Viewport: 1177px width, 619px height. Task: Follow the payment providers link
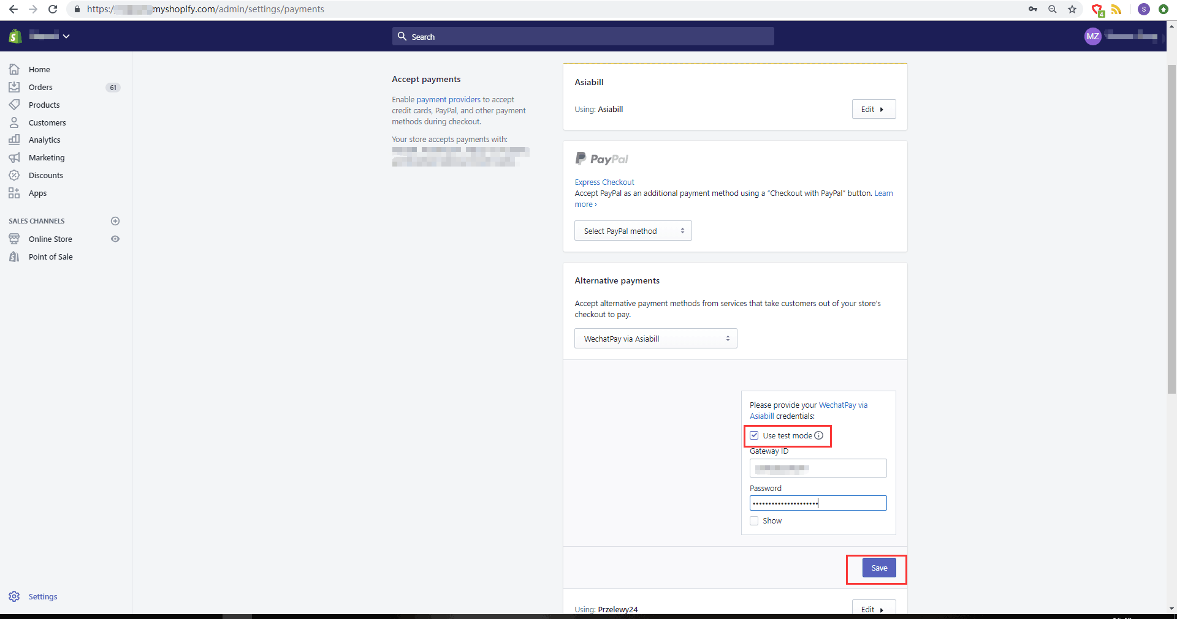[x=449, y=99]
